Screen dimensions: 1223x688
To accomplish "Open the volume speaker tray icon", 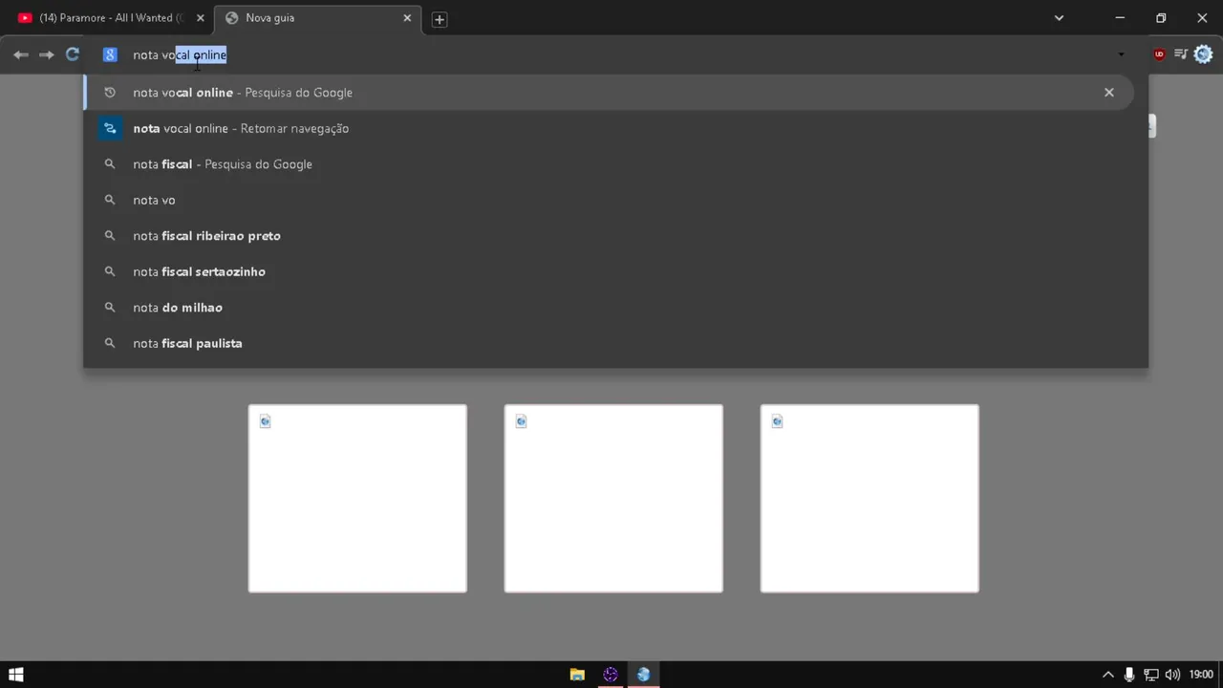I will click(x=1172, y=675).
